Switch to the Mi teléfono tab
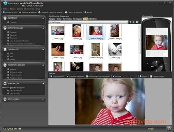The height and width of the screenshot is (132, 174). point(93,19)
